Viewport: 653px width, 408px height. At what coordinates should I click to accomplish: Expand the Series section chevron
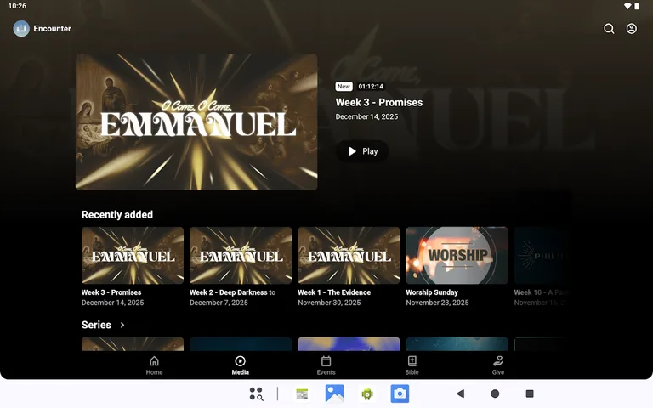coord(122,325)
